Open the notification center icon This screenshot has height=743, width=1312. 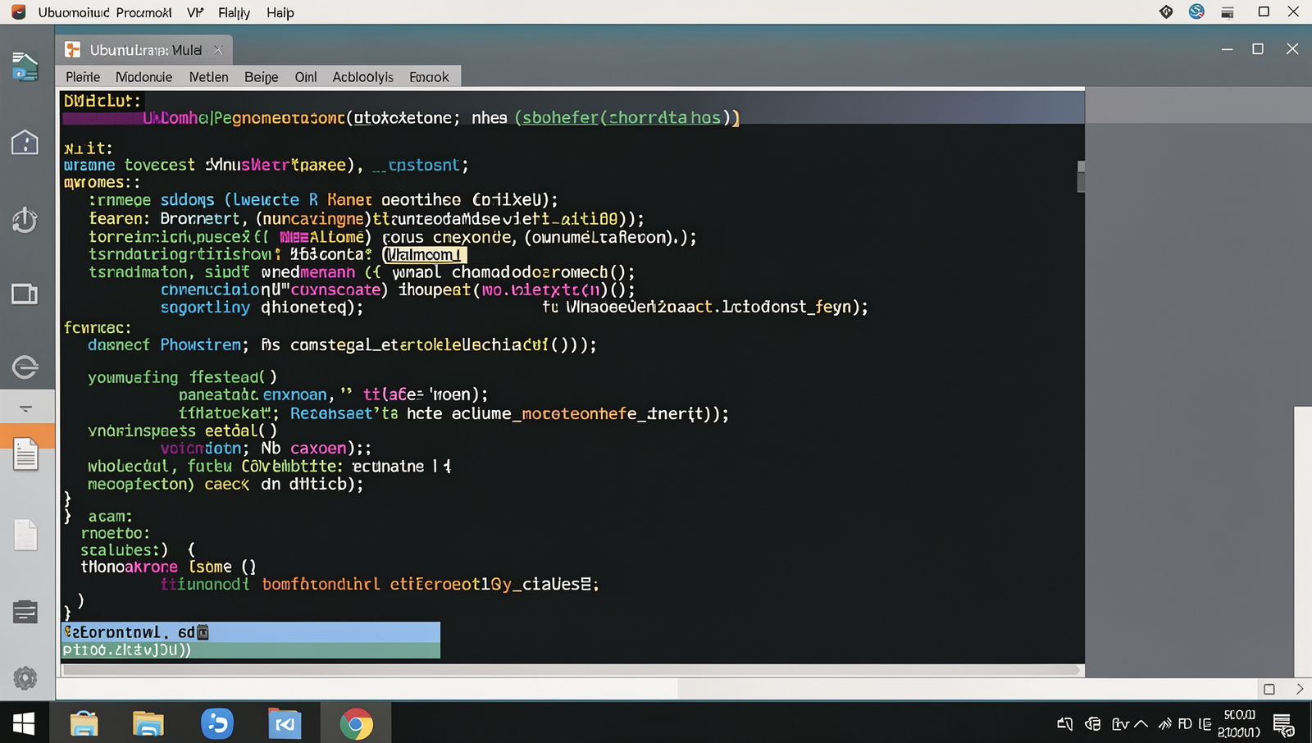1283,725
